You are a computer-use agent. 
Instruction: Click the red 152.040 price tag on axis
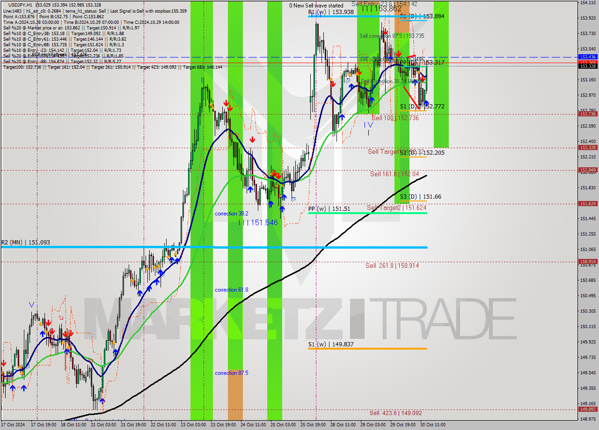click(588, 170)
